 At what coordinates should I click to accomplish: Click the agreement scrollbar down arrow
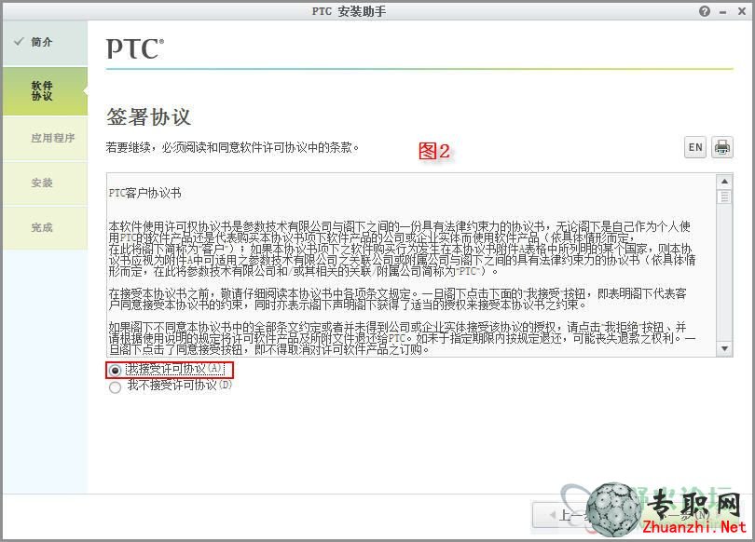click(x=724, y=348)
